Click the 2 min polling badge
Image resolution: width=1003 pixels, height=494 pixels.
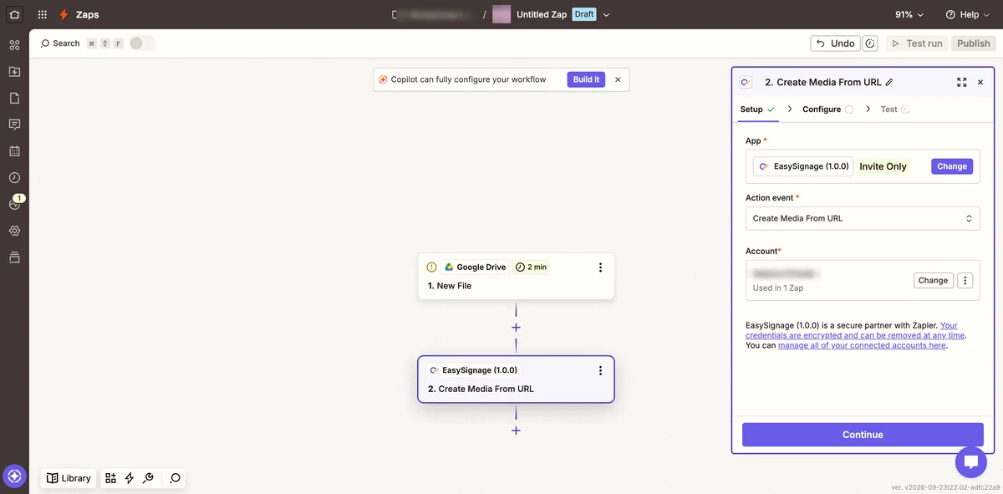[532, 267]
